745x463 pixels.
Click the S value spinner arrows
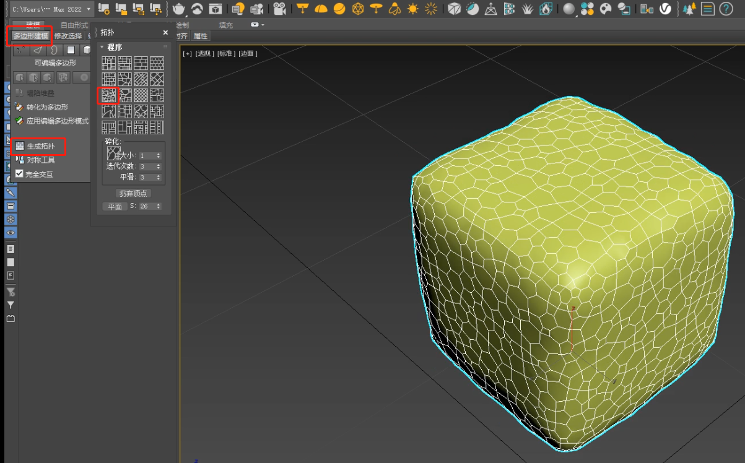(159, 206)
